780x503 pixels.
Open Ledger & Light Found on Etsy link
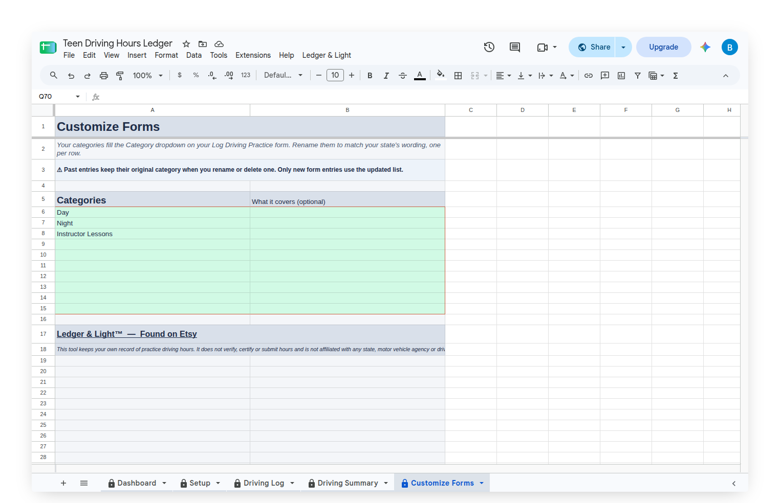pyautogui.click(x=127, y=334)
